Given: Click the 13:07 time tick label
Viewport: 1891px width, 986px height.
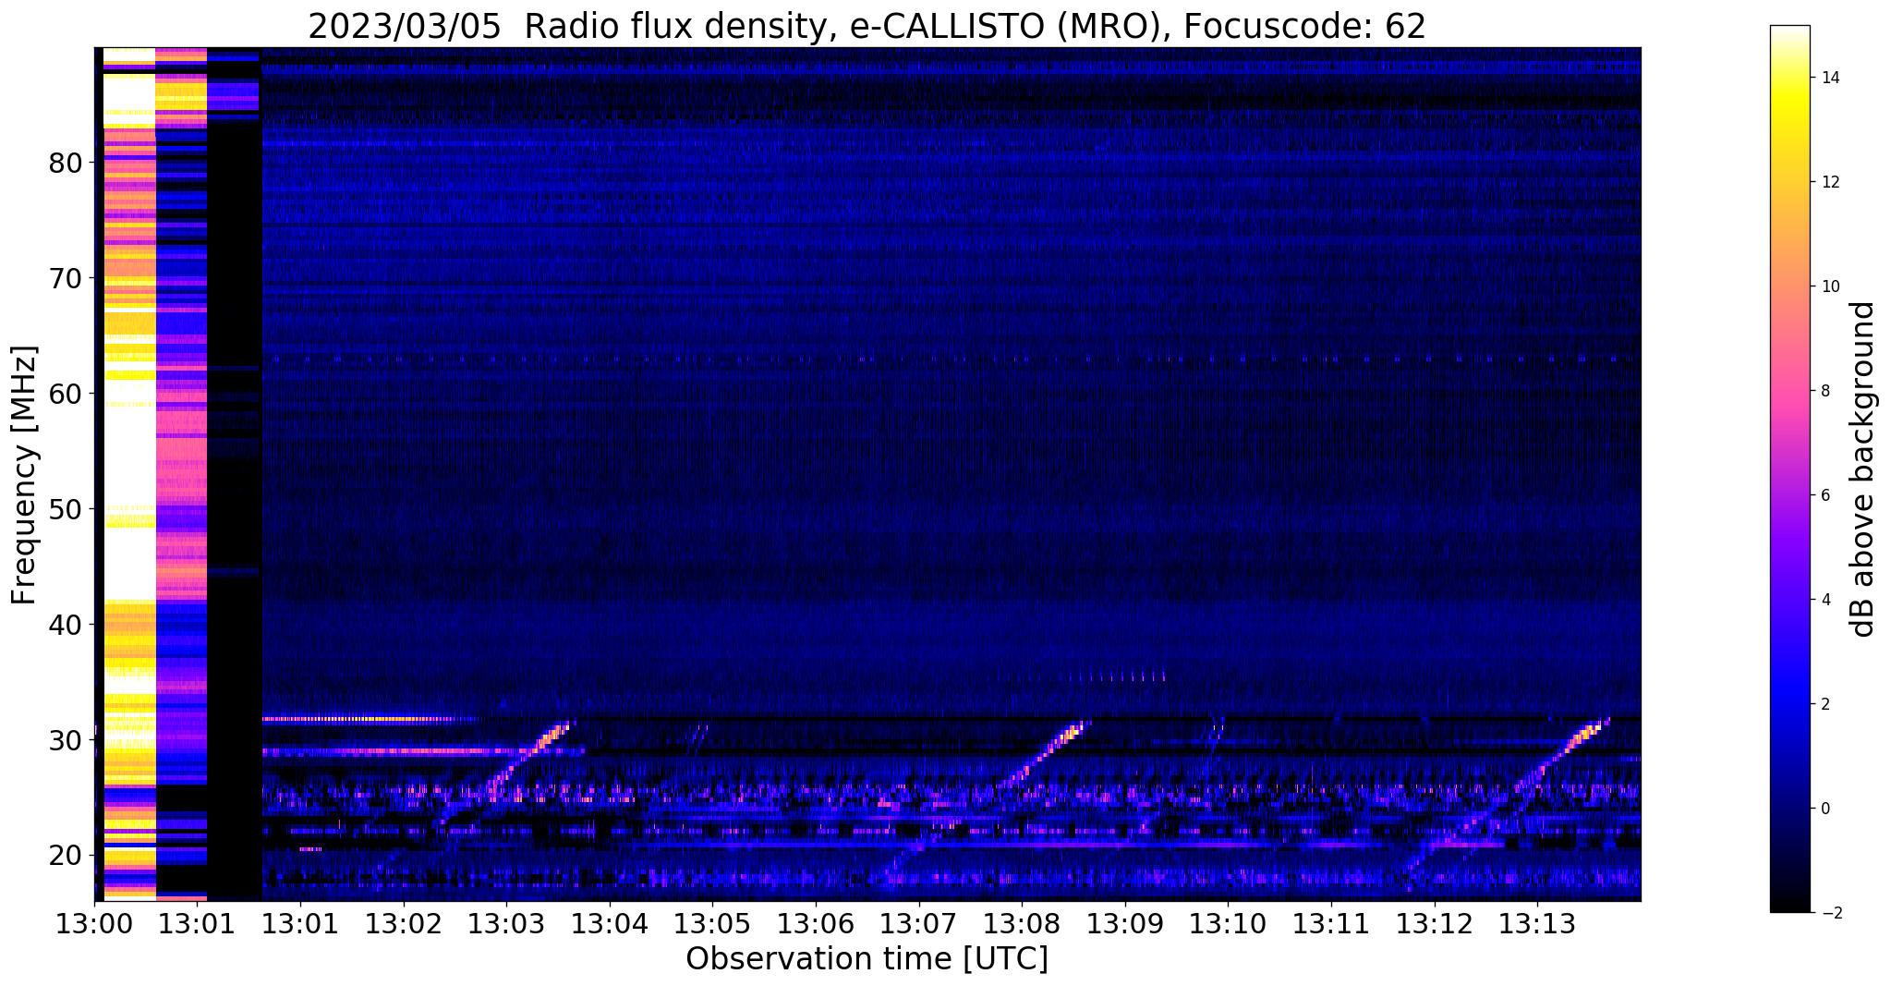Looking at the screenshot, I should pos(918,923).
